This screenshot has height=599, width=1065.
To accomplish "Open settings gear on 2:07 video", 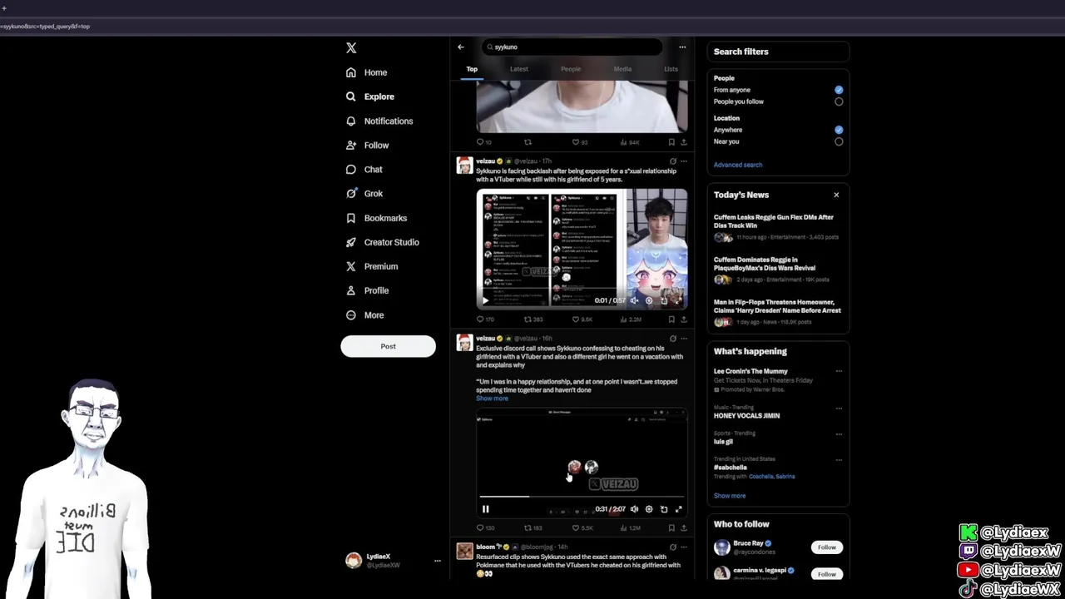I will pos(649,509).
